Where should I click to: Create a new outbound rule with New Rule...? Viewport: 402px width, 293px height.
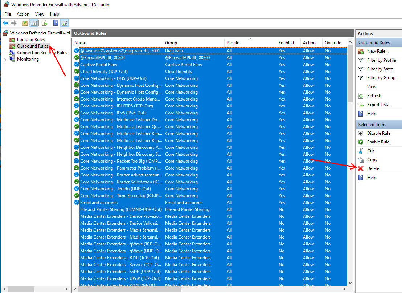point(378,51)
